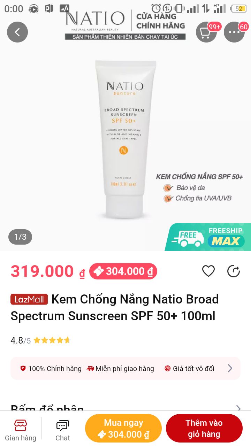This screenshot has height=446, width=251.
Task: Expand the service guarantees chevron arrow
Action: [230, 368]
